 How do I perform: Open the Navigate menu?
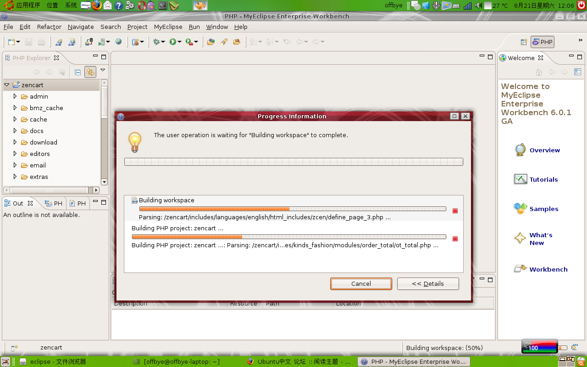coord(81,27)
